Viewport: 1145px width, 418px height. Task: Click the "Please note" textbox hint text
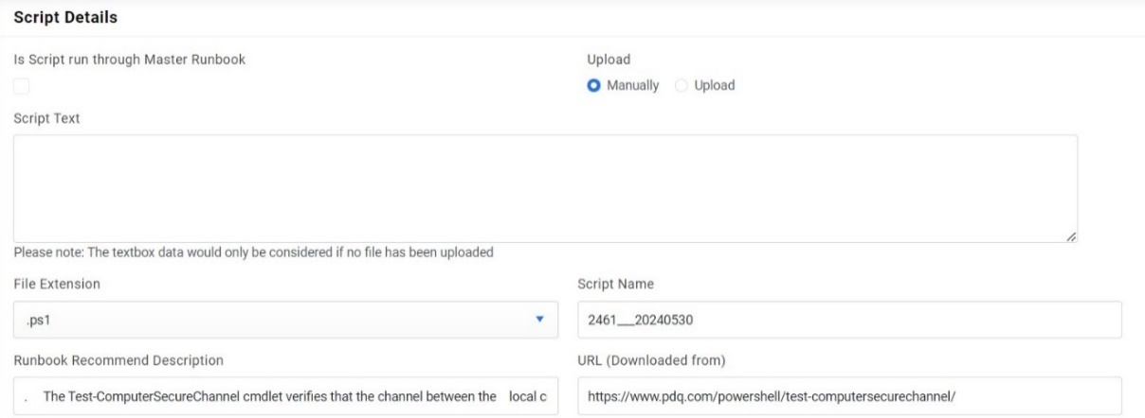(x=253, y=253)
